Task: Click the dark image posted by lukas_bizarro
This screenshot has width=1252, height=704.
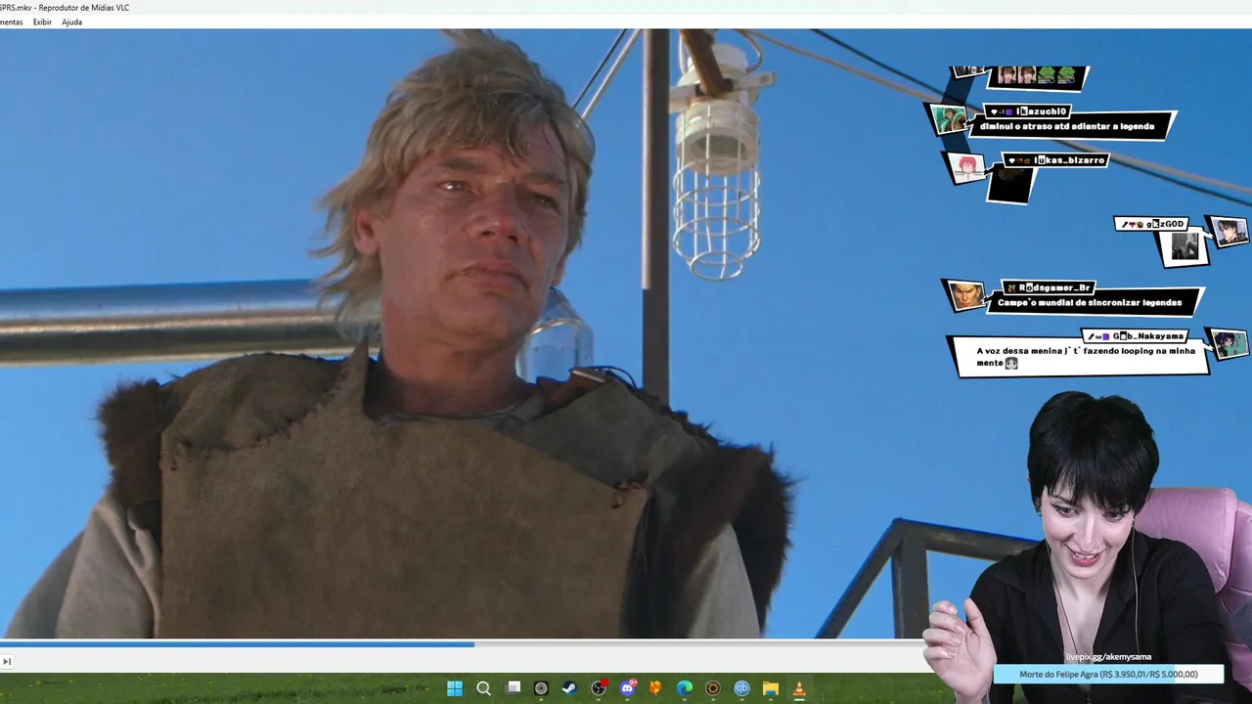Action: click(x=1011, y=184)
